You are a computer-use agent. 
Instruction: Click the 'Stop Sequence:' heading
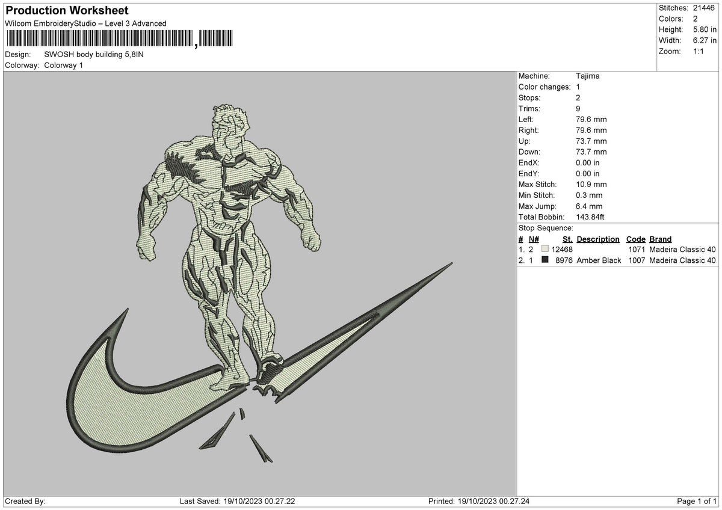coord(546,229)
